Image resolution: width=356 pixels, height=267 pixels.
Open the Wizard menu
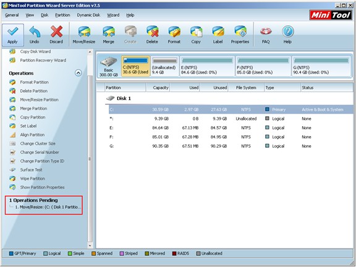[x=113, y=15]
